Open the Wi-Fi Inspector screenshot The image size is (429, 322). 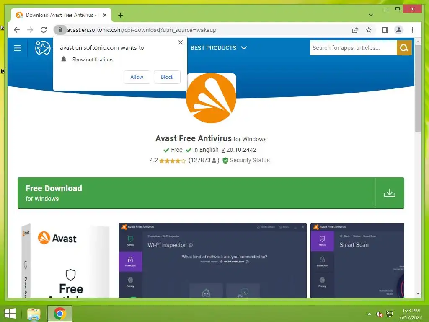212,260
